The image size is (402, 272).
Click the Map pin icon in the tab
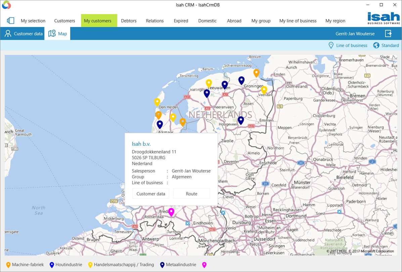pyautogui.click(x=52, y=34)
